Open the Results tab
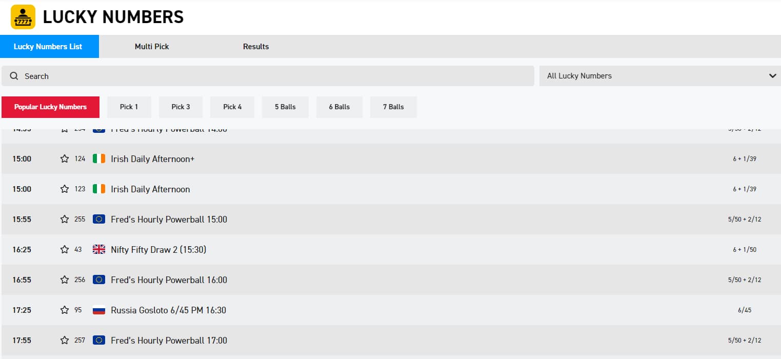781x359 pixels. pos(256,47)
